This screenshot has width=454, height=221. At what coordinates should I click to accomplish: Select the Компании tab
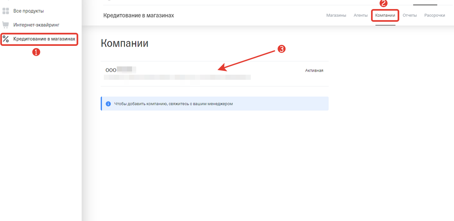point(385,16)
